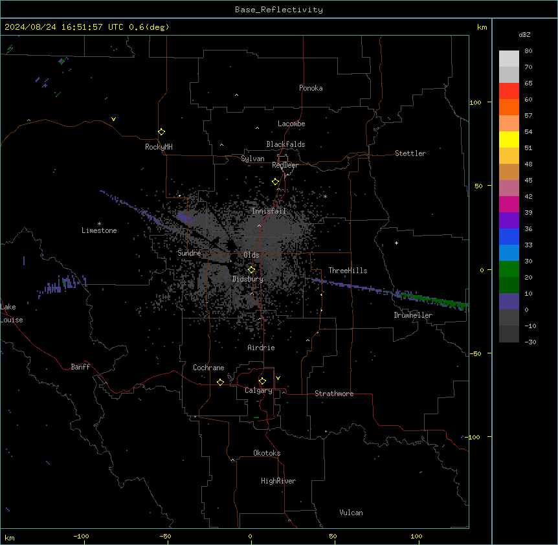Select the slate purple 0-10 dBZ swatch
Screen dimensions: 558x545
coord(509,302)
